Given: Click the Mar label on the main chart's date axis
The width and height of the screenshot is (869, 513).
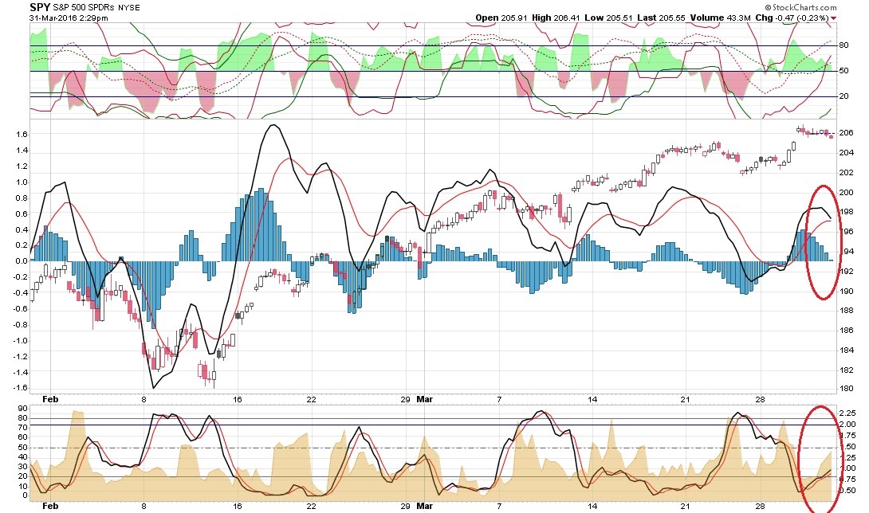Looking at the screenshot, I should click(x=424, y=399).
